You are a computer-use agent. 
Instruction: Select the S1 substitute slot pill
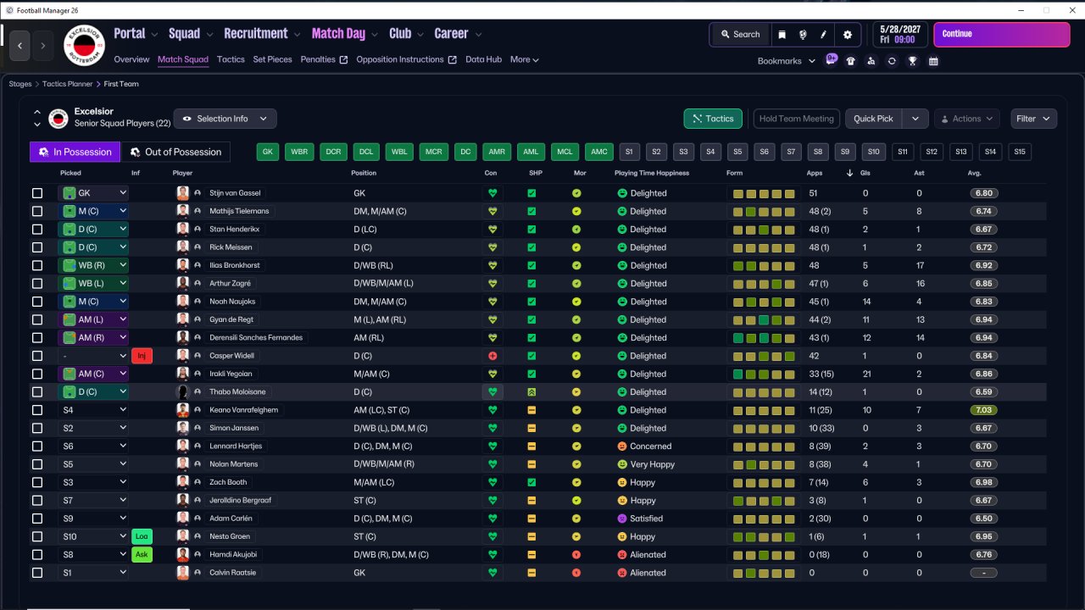[x=628, y=152]
